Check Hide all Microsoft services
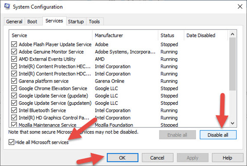The width and height of the screenshot is (247, 166). click(12, 142)
